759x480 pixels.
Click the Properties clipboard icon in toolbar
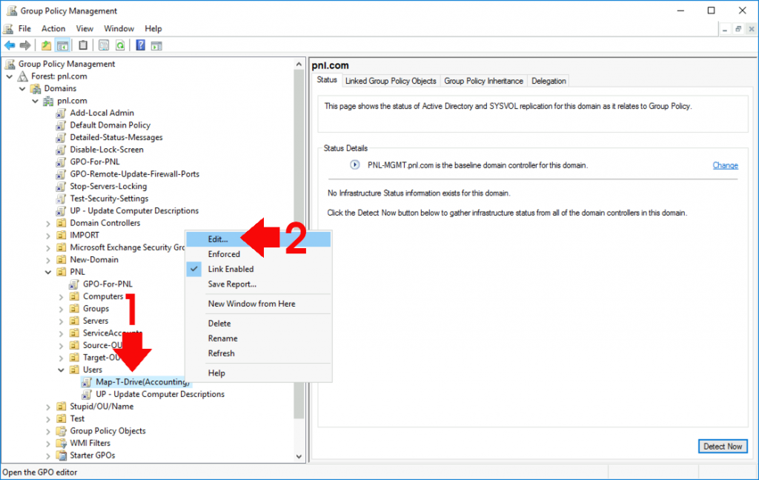(x=82, y=44)
